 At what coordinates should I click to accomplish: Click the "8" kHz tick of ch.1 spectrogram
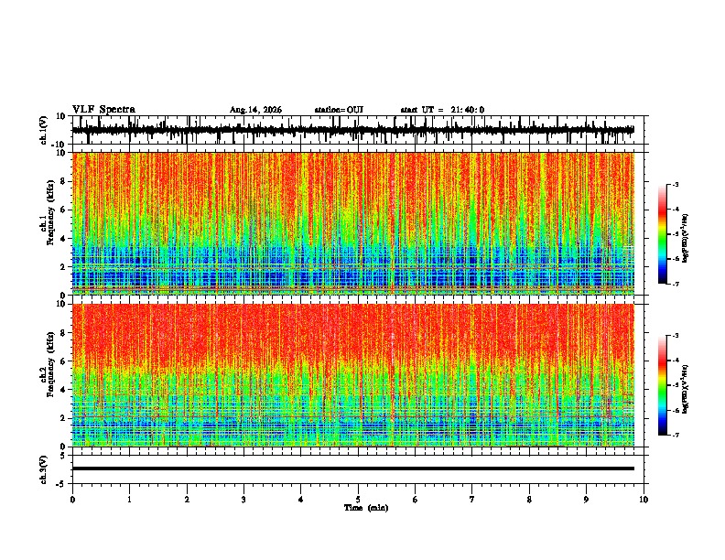[x=63, y=181]
